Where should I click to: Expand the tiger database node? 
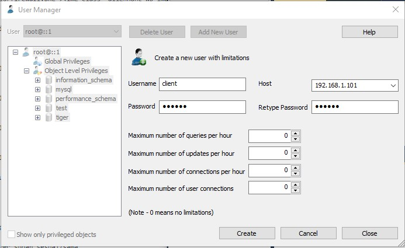(x=37, y=117)
